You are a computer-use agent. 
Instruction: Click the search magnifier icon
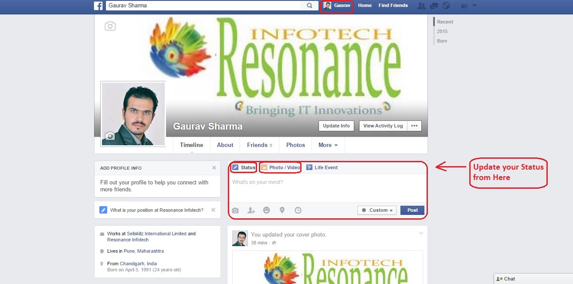point(309,6)
